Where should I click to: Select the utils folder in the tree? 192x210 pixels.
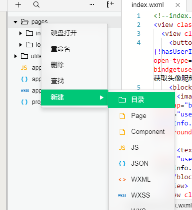click(31, 56)
